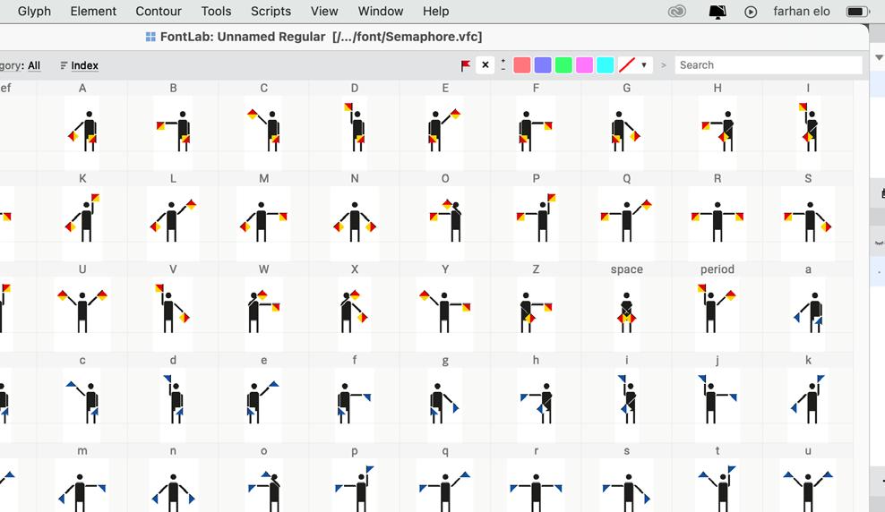Click the battery status icon
This screenshot has width=885, height=512.
click(857, 12)
